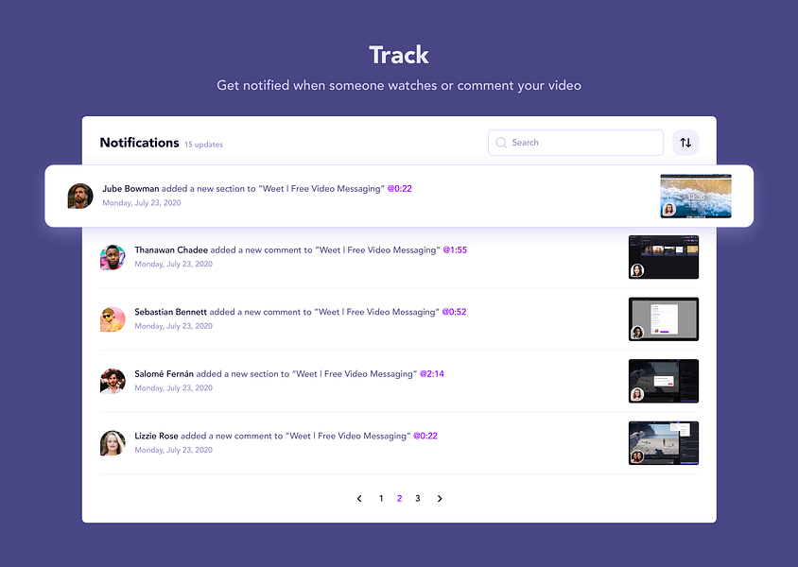798x567 pixels.
Task: Open page 3 of notifications
Action: (417, 498)
